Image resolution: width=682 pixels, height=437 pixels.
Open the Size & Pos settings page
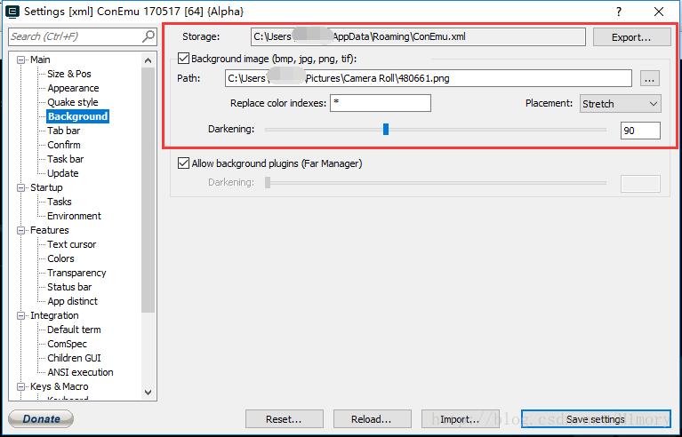[x=69, y=74]
